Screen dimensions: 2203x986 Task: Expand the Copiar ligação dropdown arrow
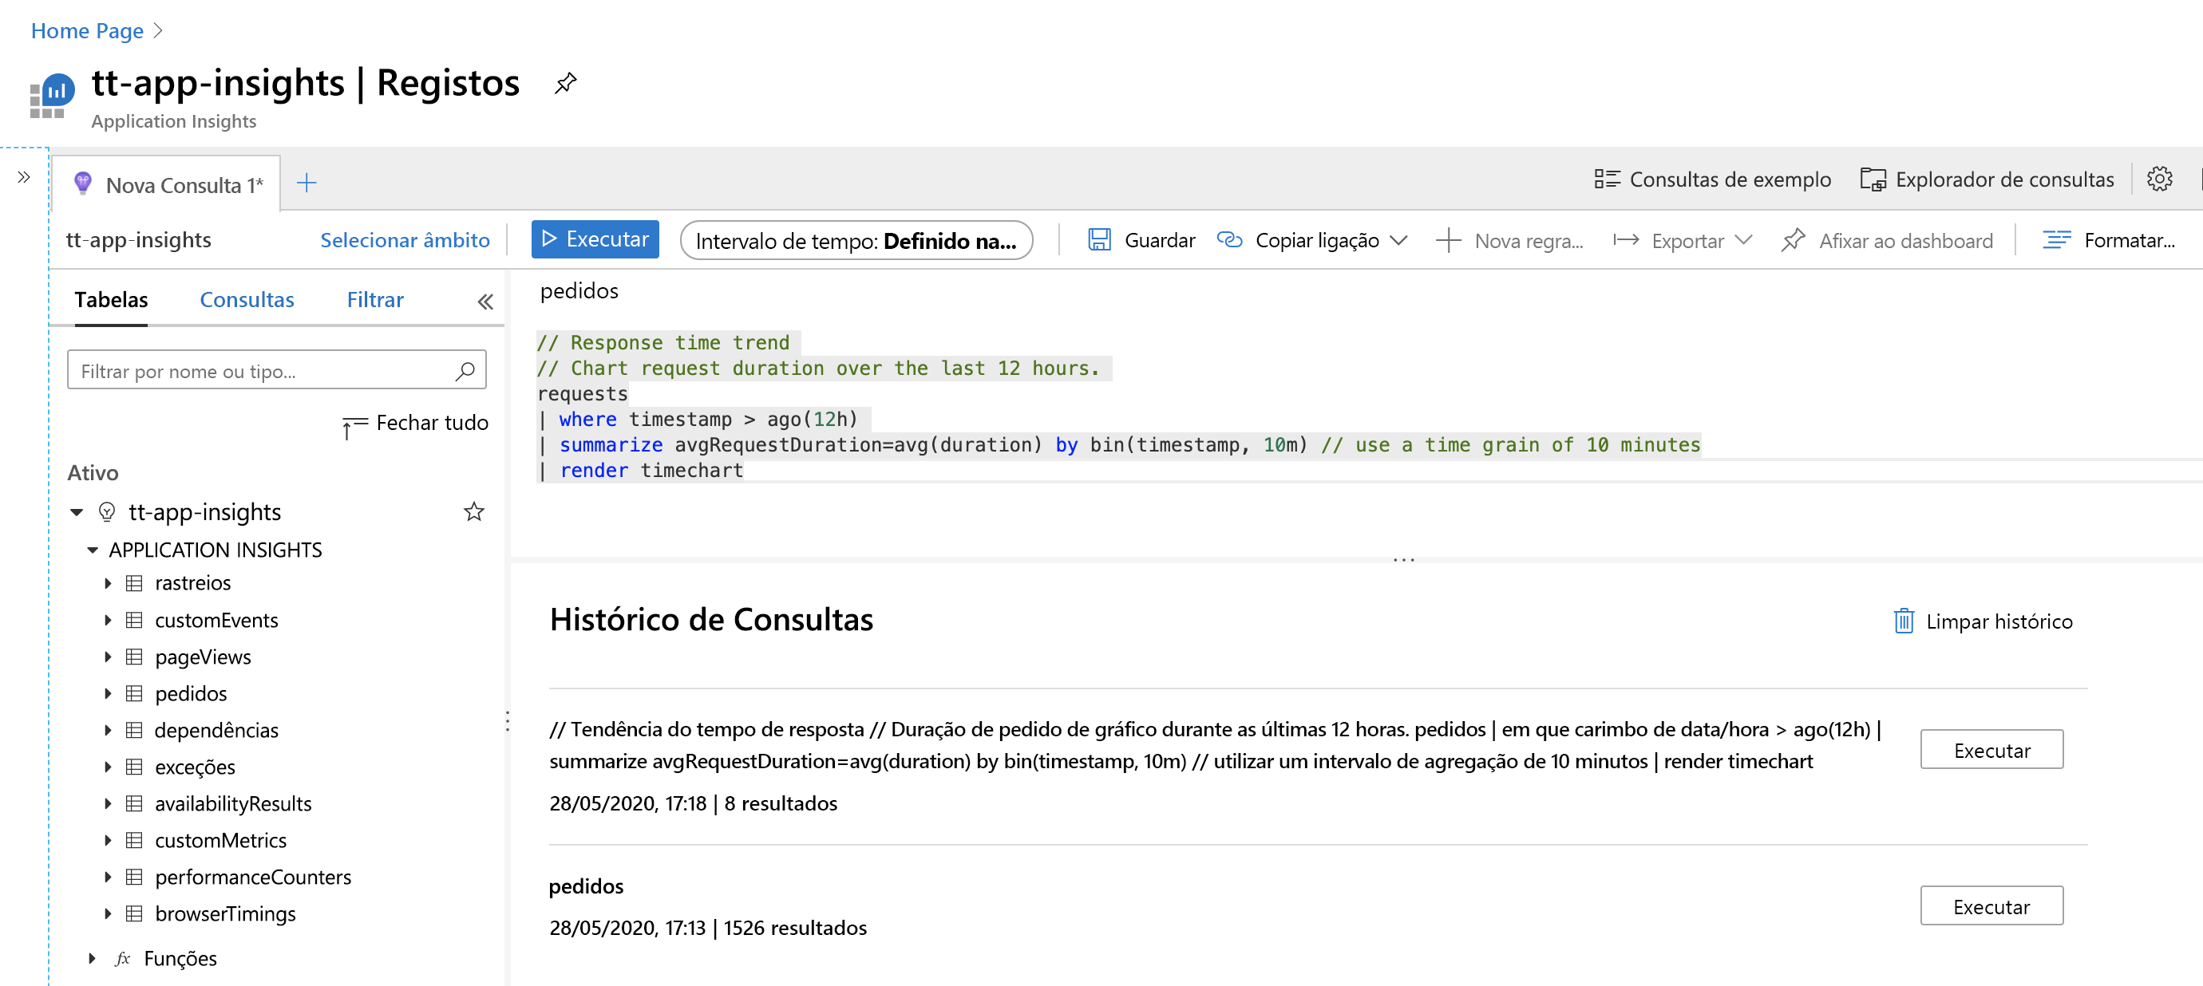pyautogui.click(x=1398, y=241)
